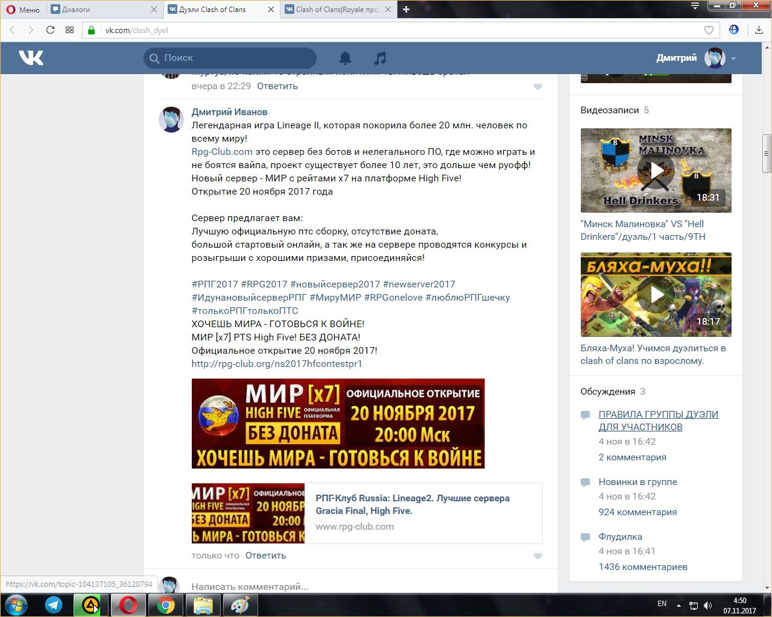Open РПГ-Клуб Russia link preview title

(x=413, y=504)
